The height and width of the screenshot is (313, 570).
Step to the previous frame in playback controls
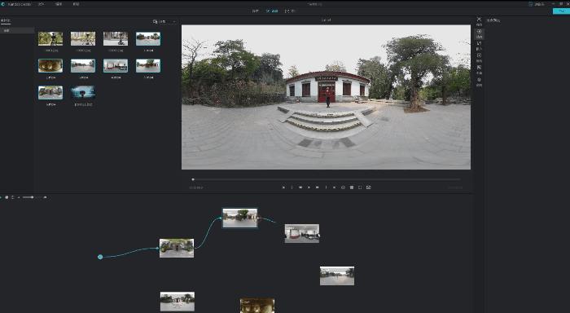(x=300, y=187)
